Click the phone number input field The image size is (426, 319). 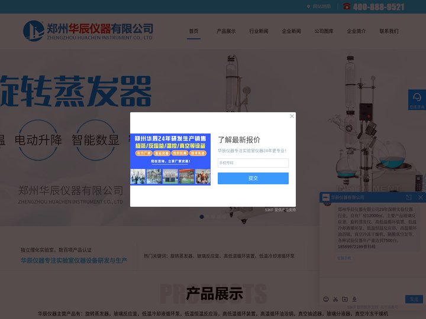coord(253,163)
